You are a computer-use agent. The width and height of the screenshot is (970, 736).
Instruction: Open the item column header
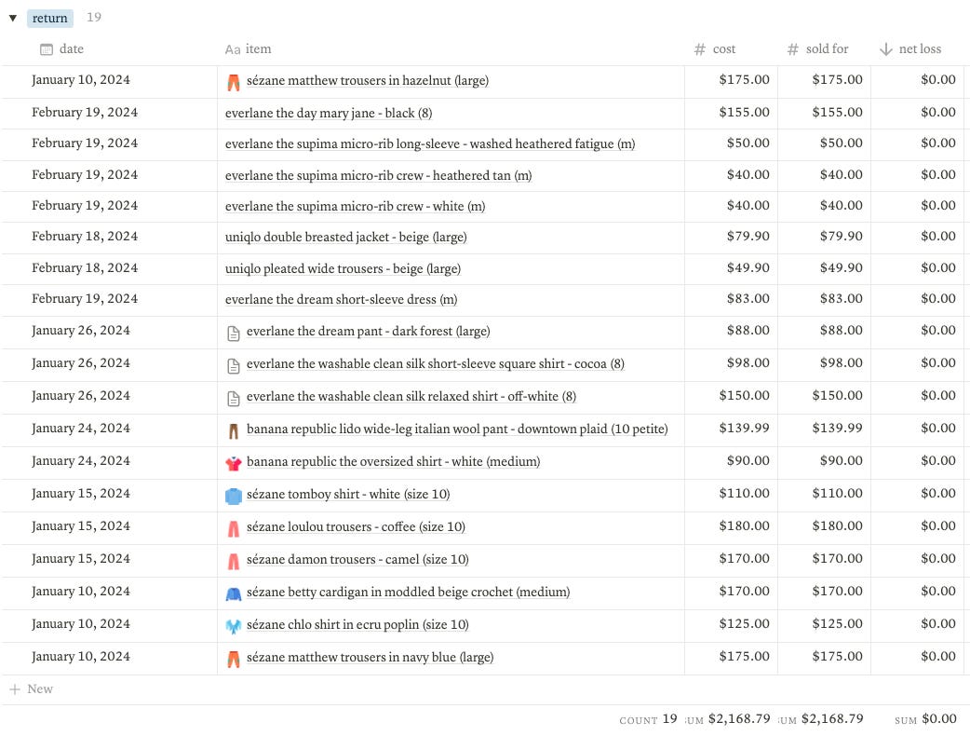point(248,48)
